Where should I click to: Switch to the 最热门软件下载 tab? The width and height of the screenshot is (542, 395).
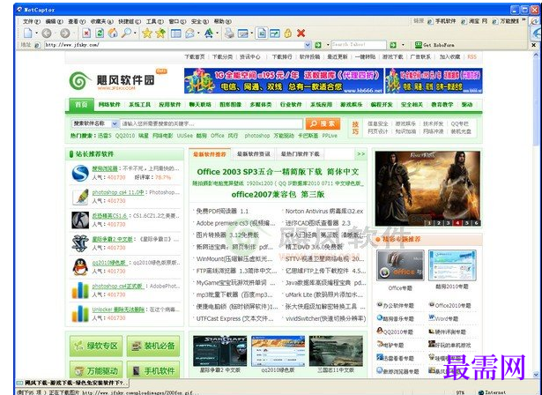click(x=300, y=154)
